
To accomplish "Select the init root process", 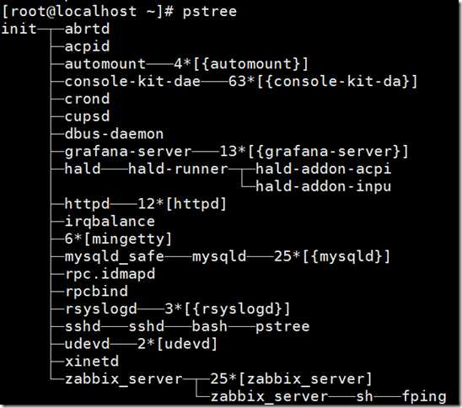I will [x=19, y=29].
